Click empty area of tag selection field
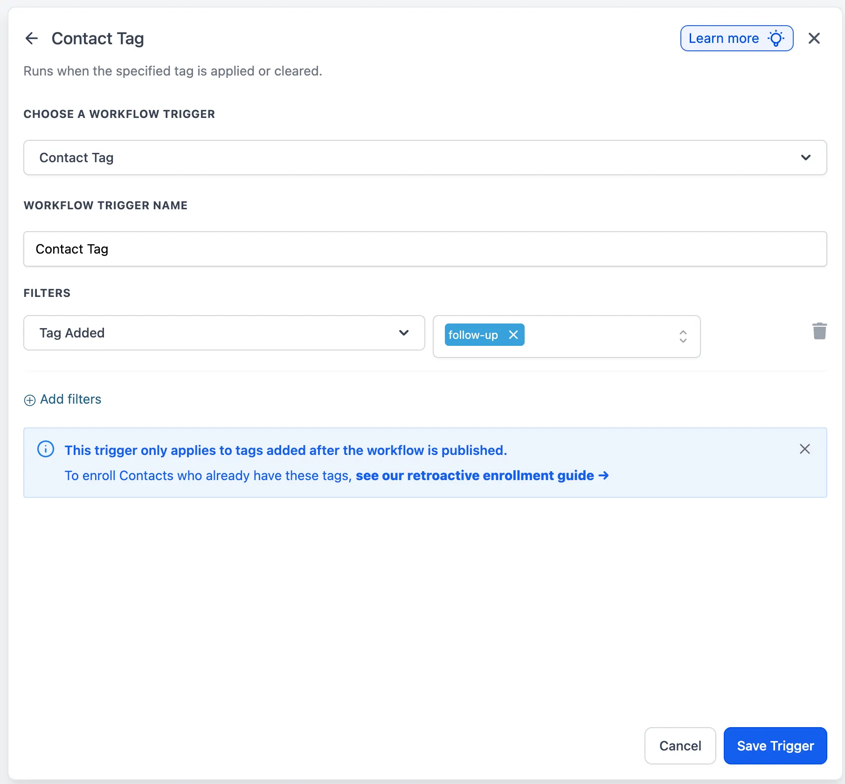The image size is (845, 784). point(597,336)
